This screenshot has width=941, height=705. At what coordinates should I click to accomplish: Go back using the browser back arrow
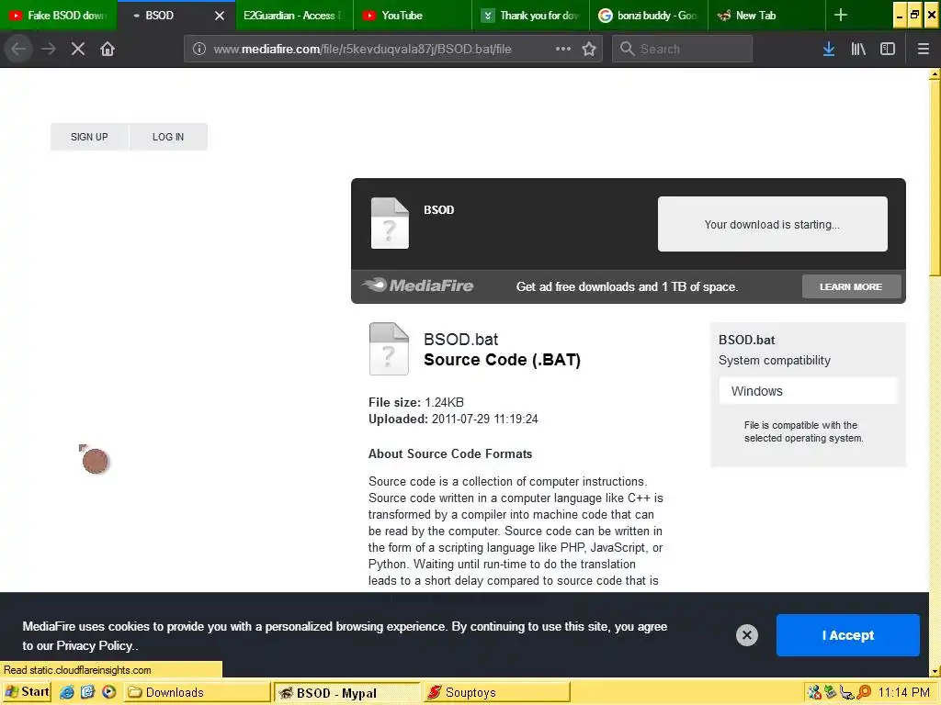click(18, 49)
